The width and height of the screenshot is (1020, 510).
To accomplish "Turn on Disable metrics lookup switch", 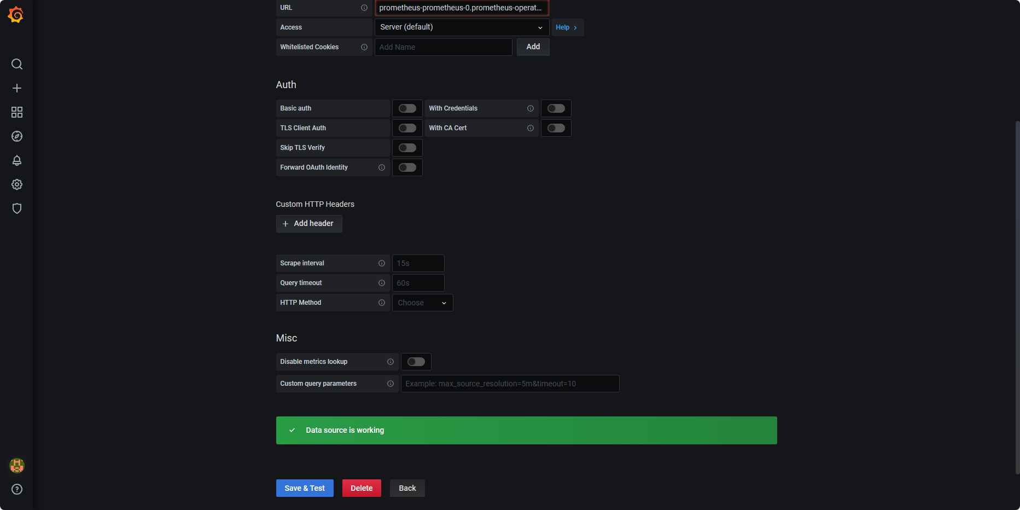I will 416,362.
